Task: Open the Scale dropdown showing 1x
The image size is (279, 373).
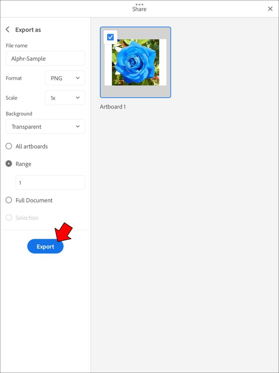Action: tap(65, 98)
